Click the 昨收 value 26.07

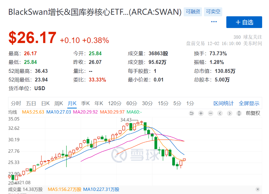tap(95, 62)
